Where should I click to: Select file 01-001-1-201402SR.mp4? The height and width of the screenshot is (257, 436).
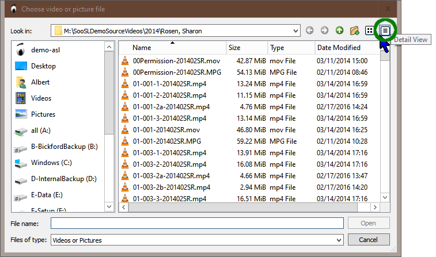click(169, 84)
